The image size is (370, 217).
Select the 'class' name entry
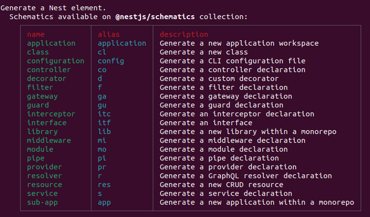coord(38,52)
